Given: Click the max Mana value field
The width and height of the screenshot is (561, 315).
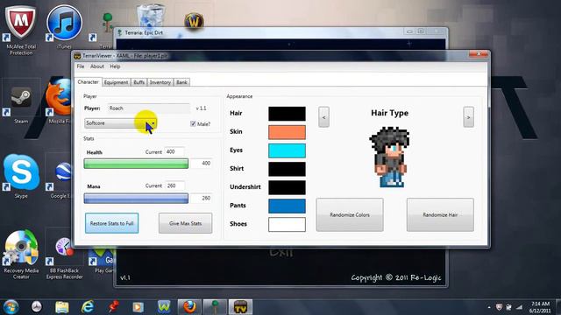Looking at the screenshot, I should 202,199.
